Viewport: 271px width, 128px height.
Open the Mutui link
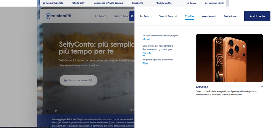[146, 39]
